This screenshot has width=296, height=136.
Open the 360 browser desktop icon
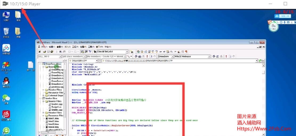pos(6,131)
